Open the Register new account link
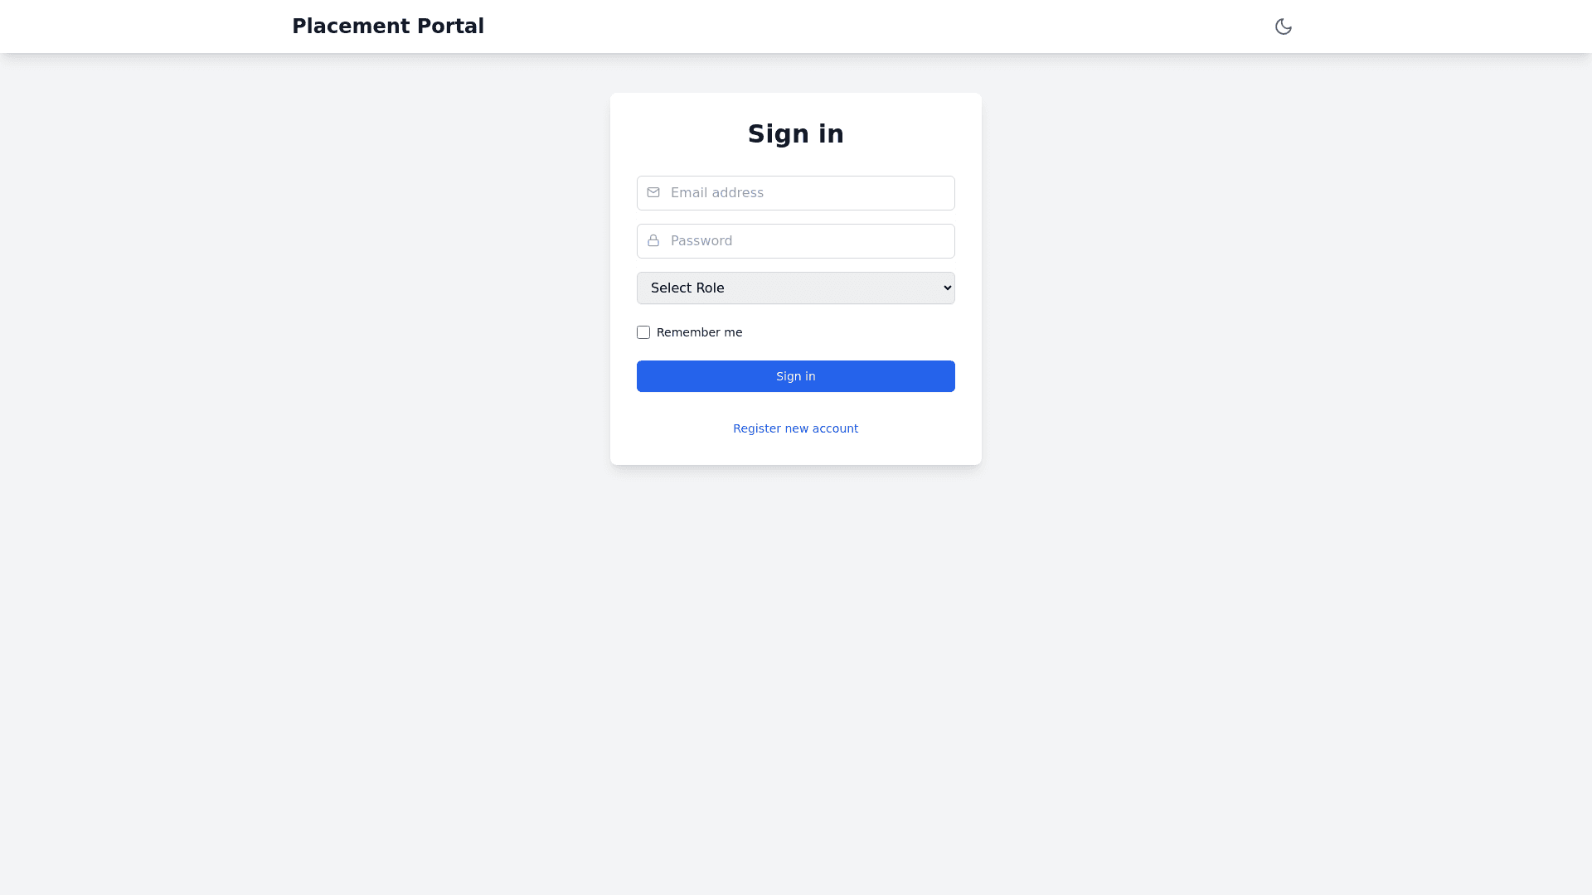This screenshot has width=1592, height=895. (x=795, y=428)
